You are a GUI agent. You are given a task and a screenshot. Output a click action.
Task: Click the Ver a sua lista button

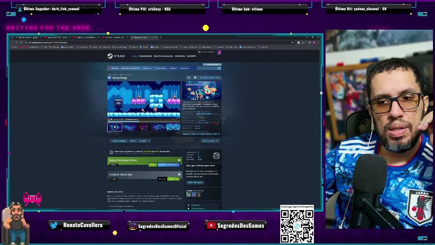210,141
